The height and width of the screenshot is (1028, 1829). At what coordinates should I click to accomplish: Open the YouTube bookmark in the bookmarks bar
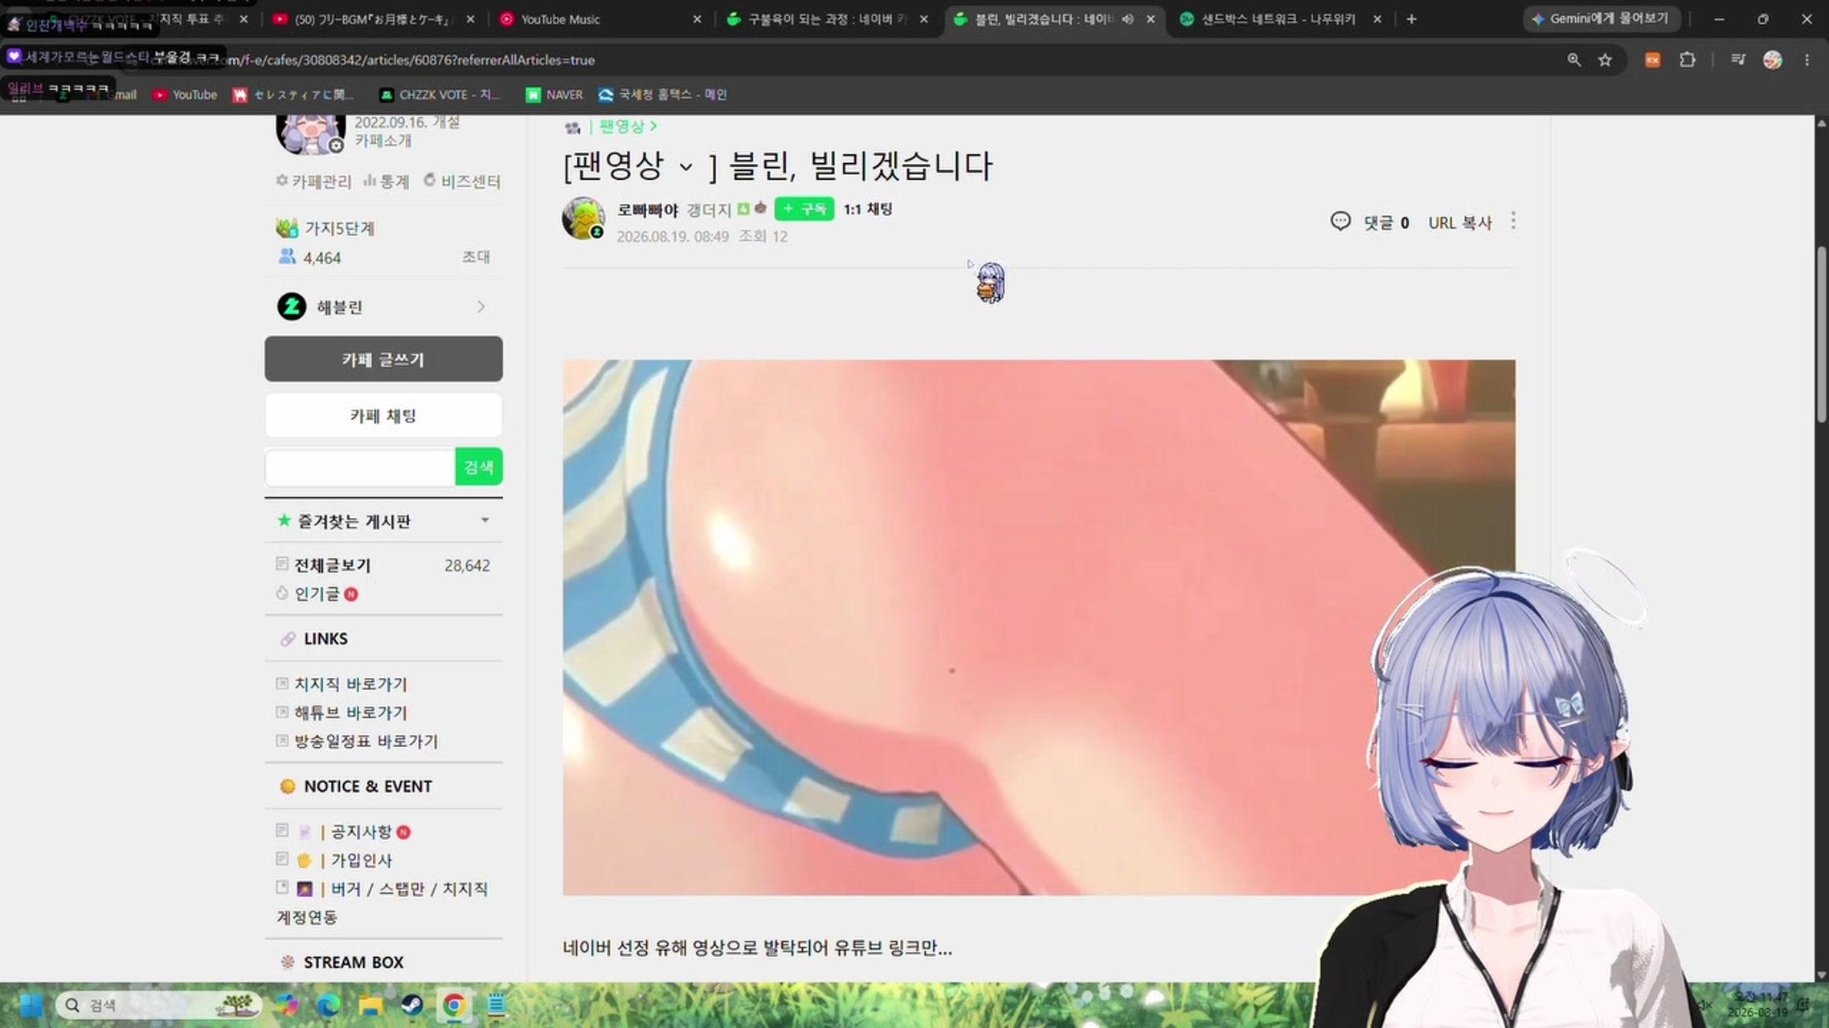pyautogui.click(x=186, y=94)
